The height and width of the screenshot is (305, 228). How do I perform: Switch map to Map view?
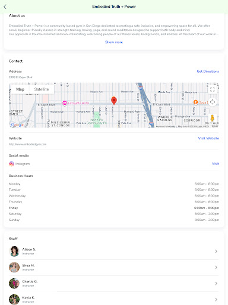click(x=20, y=89)
